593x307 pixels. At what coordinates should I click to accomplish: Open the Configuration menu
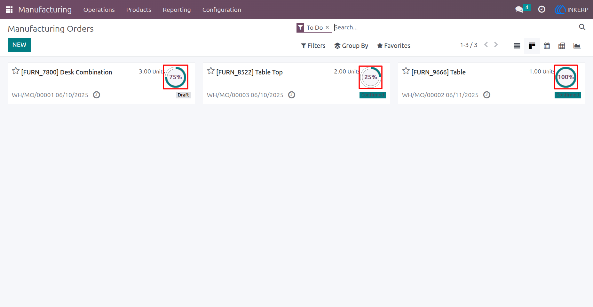coord(222,10)
